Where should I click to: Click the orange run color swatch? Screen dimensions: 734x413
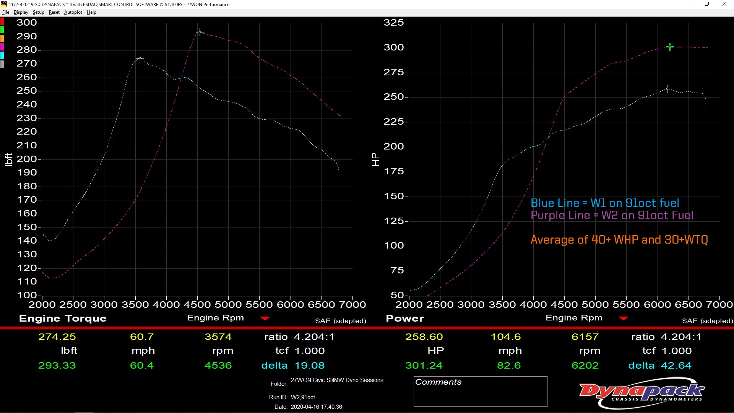[2, 38]
